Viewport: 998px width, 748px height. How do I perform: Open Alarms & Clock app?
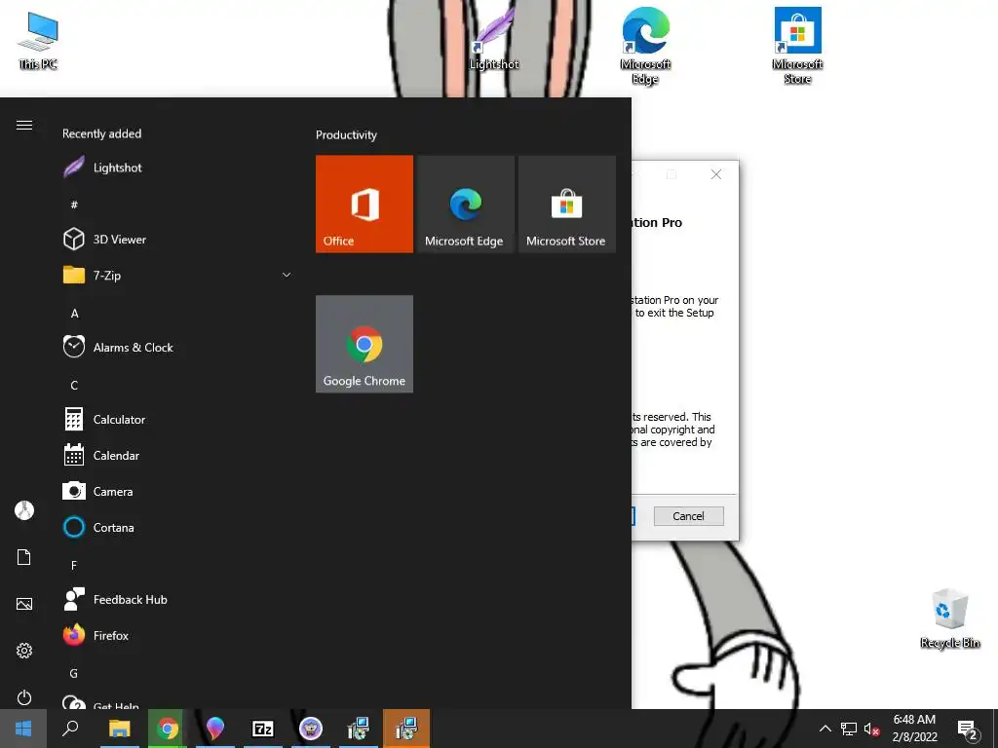pyautogui.click(x=177, y=348)
